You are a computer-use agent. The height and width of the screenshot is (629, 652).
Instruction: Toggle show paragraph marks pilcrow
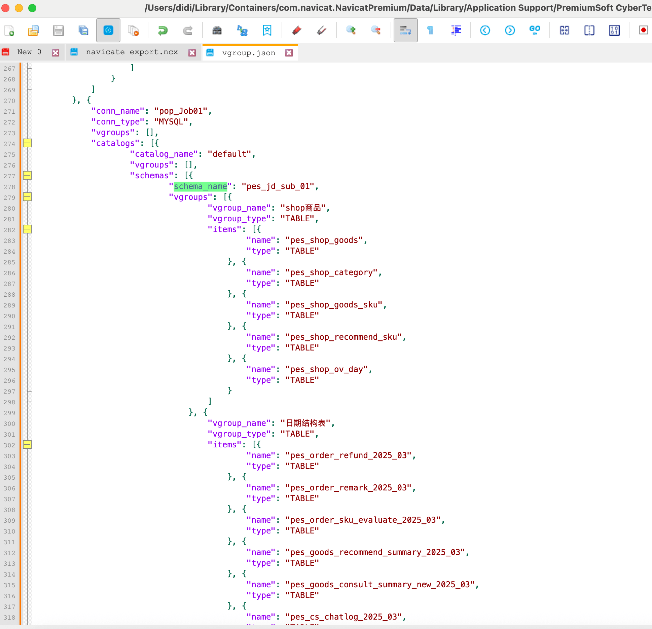pyautogui.click(x=430, y=31)
